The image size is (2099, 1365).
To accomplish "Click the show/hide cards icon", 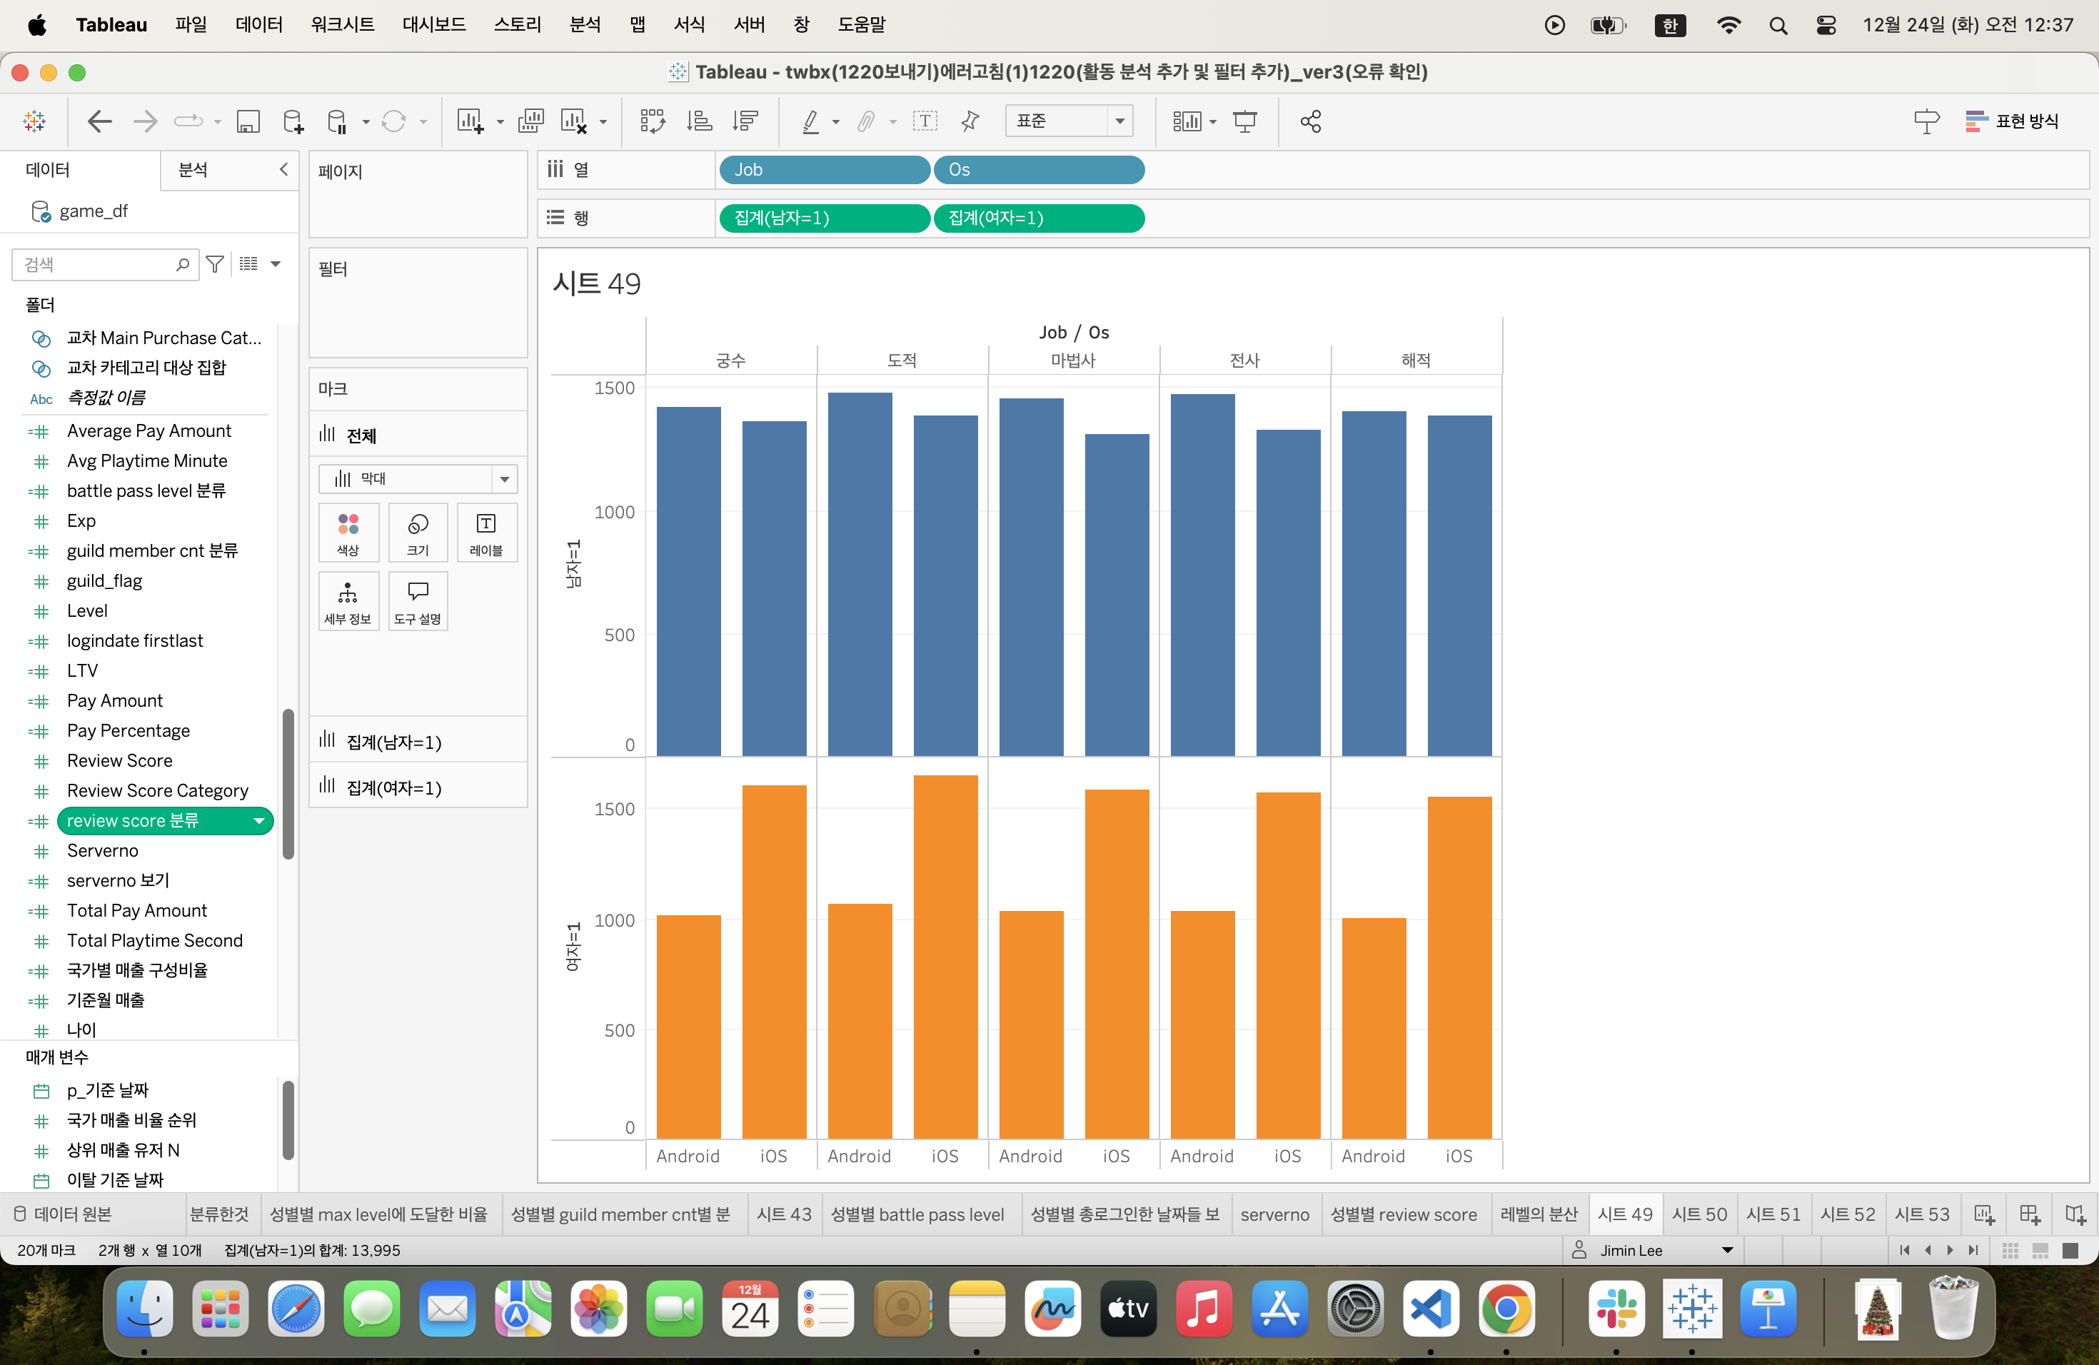I will point(1187,121).
